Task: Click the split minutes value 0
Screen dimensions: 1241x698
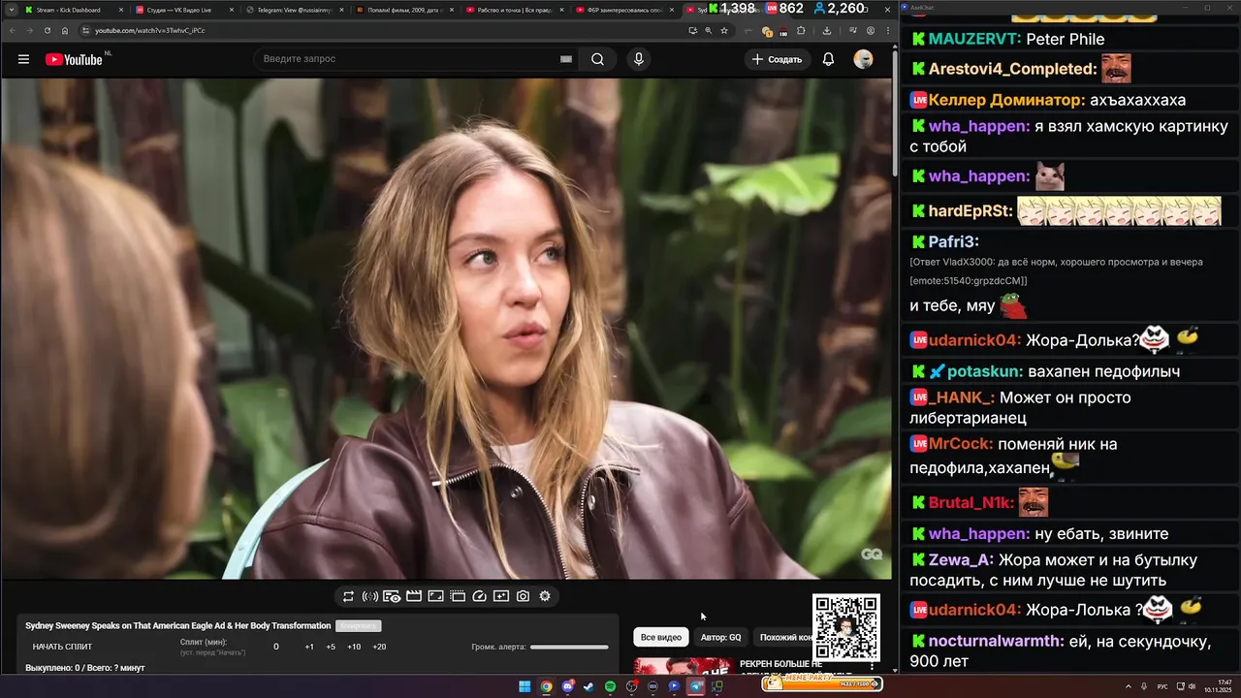Action: point(276,647)
